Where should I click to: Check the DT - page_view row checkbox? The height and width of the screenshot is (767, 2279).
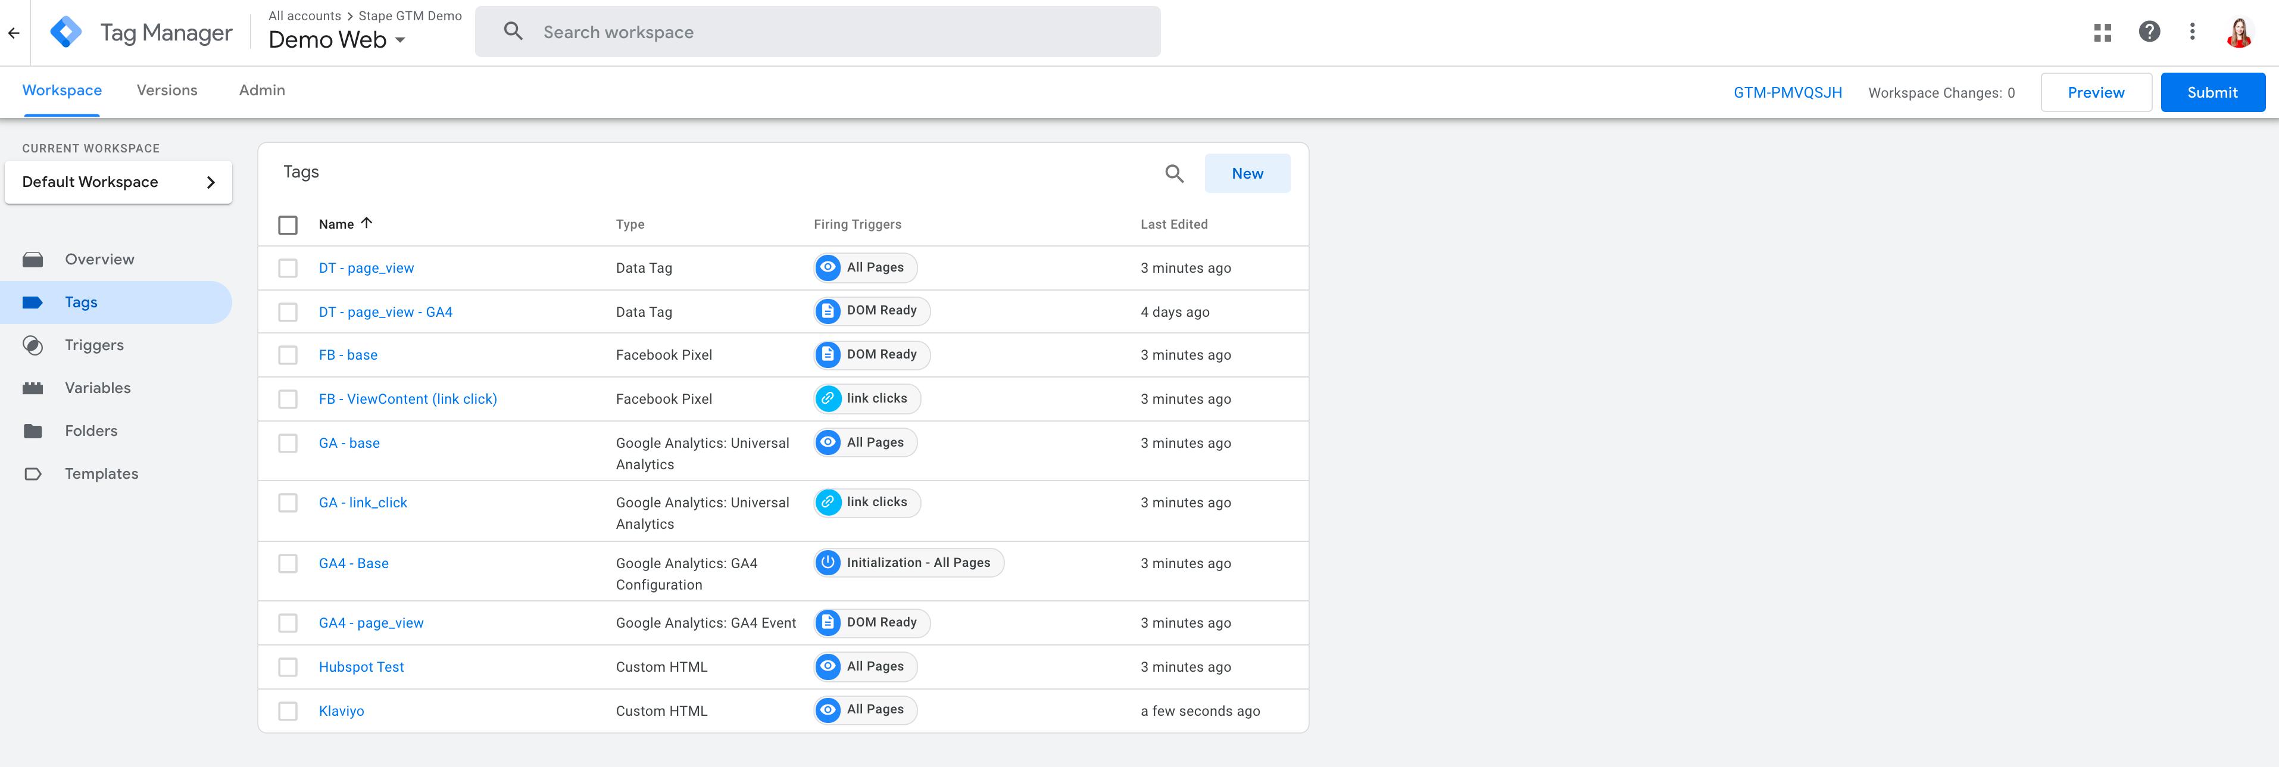coord(288,268)
